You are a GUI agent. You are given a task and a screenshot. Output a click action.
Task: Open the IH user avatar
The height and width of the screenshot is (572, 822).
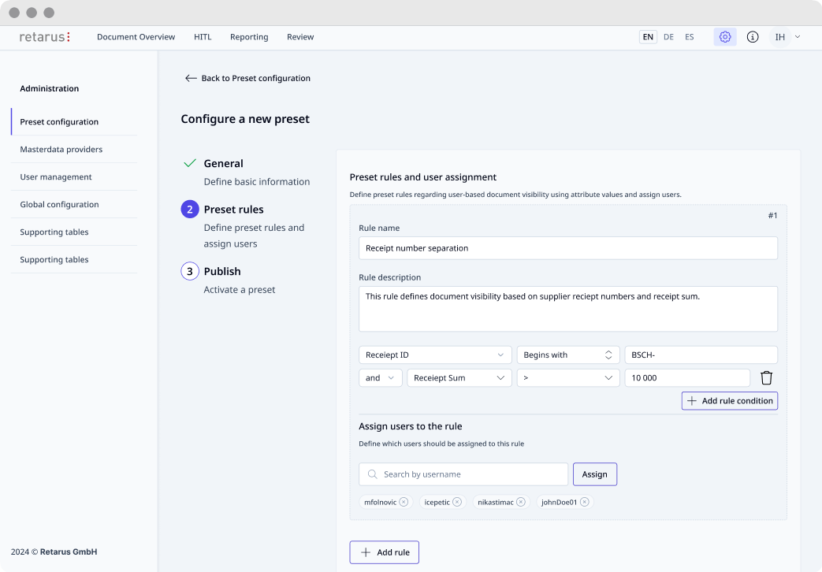[780, 37]
